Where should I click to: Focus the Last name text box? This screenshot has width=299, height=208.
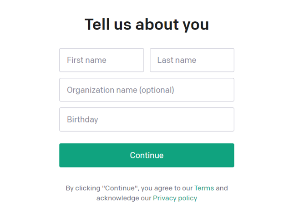tap(192, 60)
